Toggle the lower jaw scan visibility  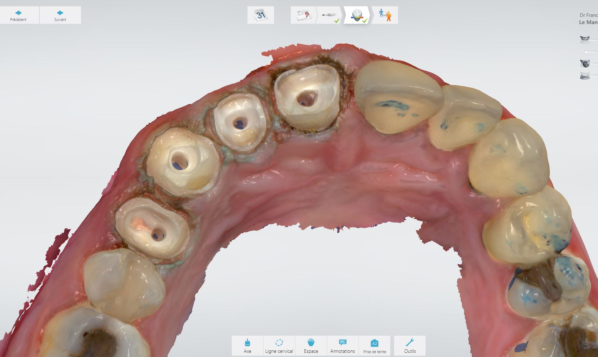(x=585, y=75)
